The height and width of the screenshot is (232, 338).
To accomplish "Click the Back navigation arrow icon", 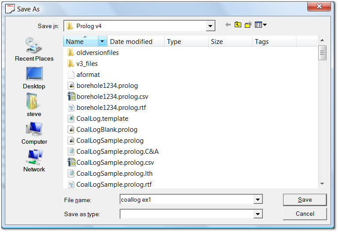I will [228, 25].
